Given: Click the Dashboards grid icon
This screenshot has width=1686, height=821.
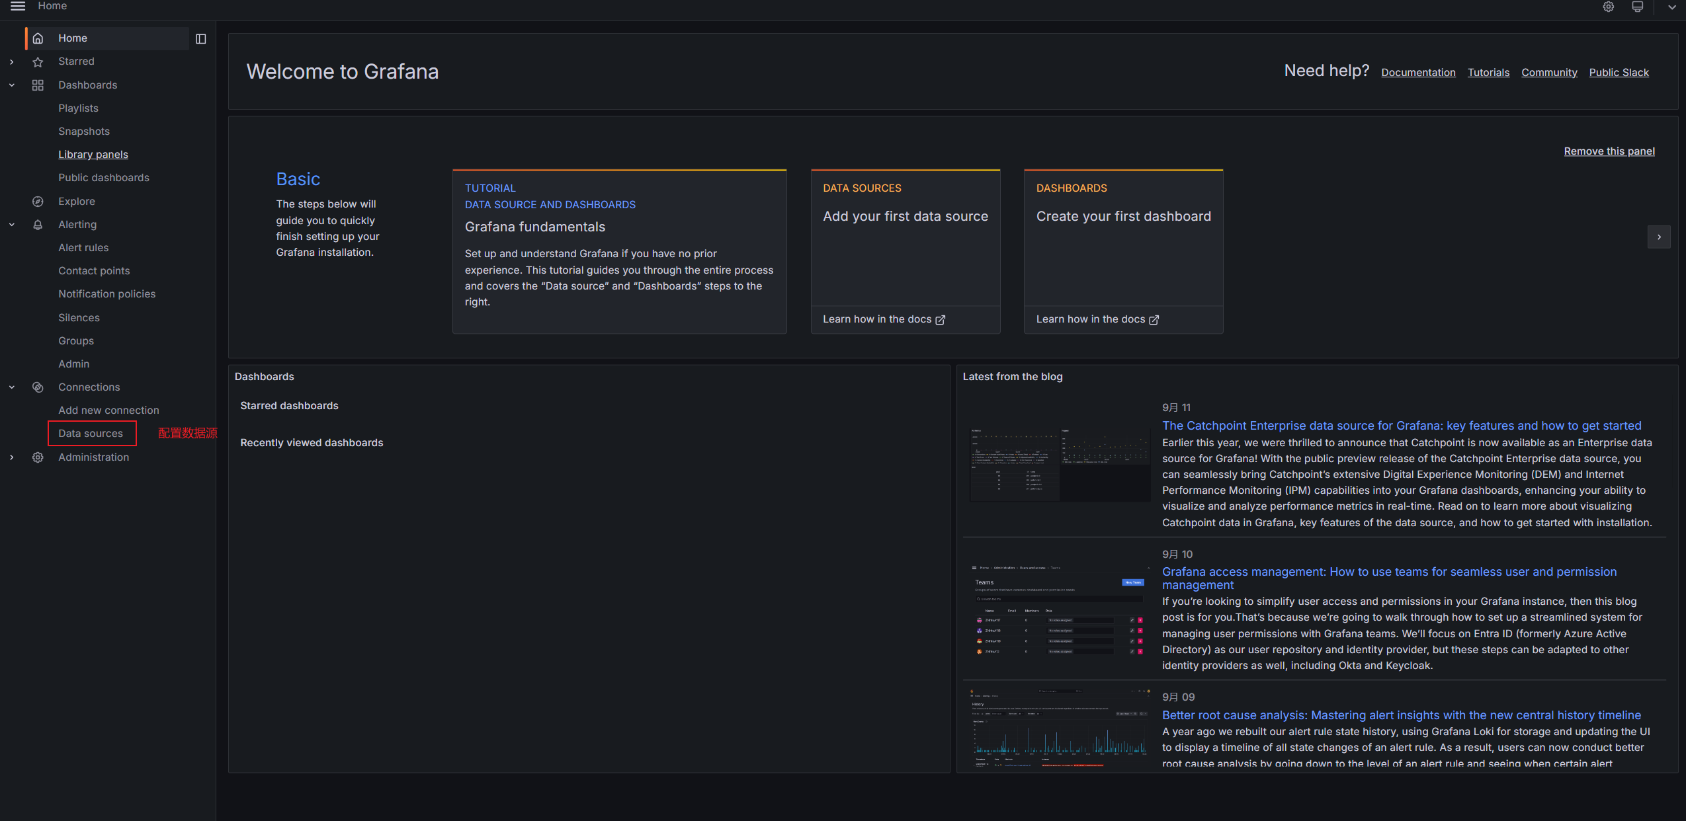Looking at the screenshot, I should click(38, 85).
